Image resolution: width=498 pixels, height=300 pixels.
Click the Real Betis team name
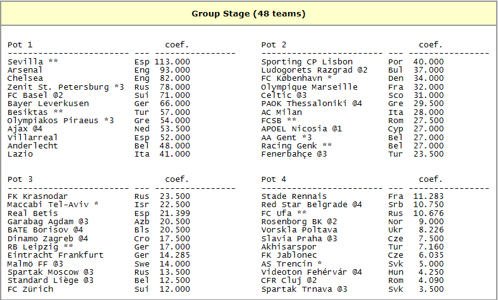click(33, 213)
